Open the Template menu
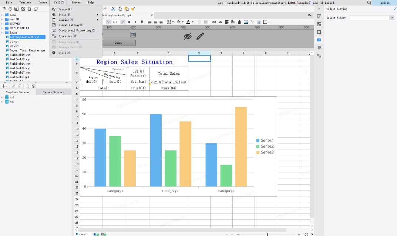This screenshot has width=397, height=236. (x=25, y=3)
